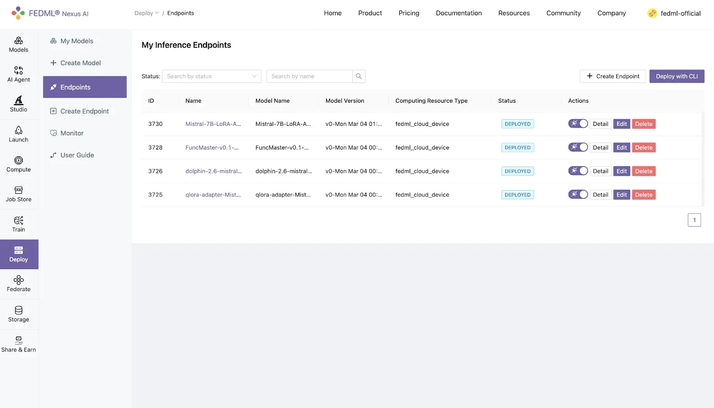The image size is (714, 408).
Task: Click the ID cell 3728
Action: (155, 148)
